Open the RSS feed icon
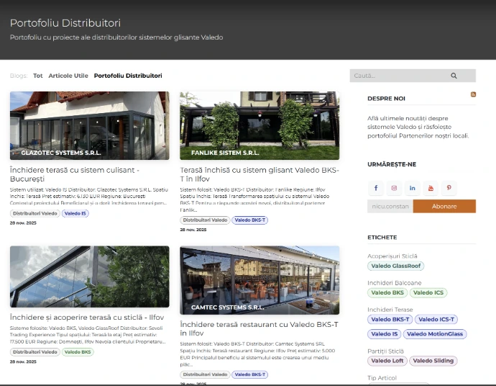The height and width of the screenshot is (386, 496). tap(472, 95)
